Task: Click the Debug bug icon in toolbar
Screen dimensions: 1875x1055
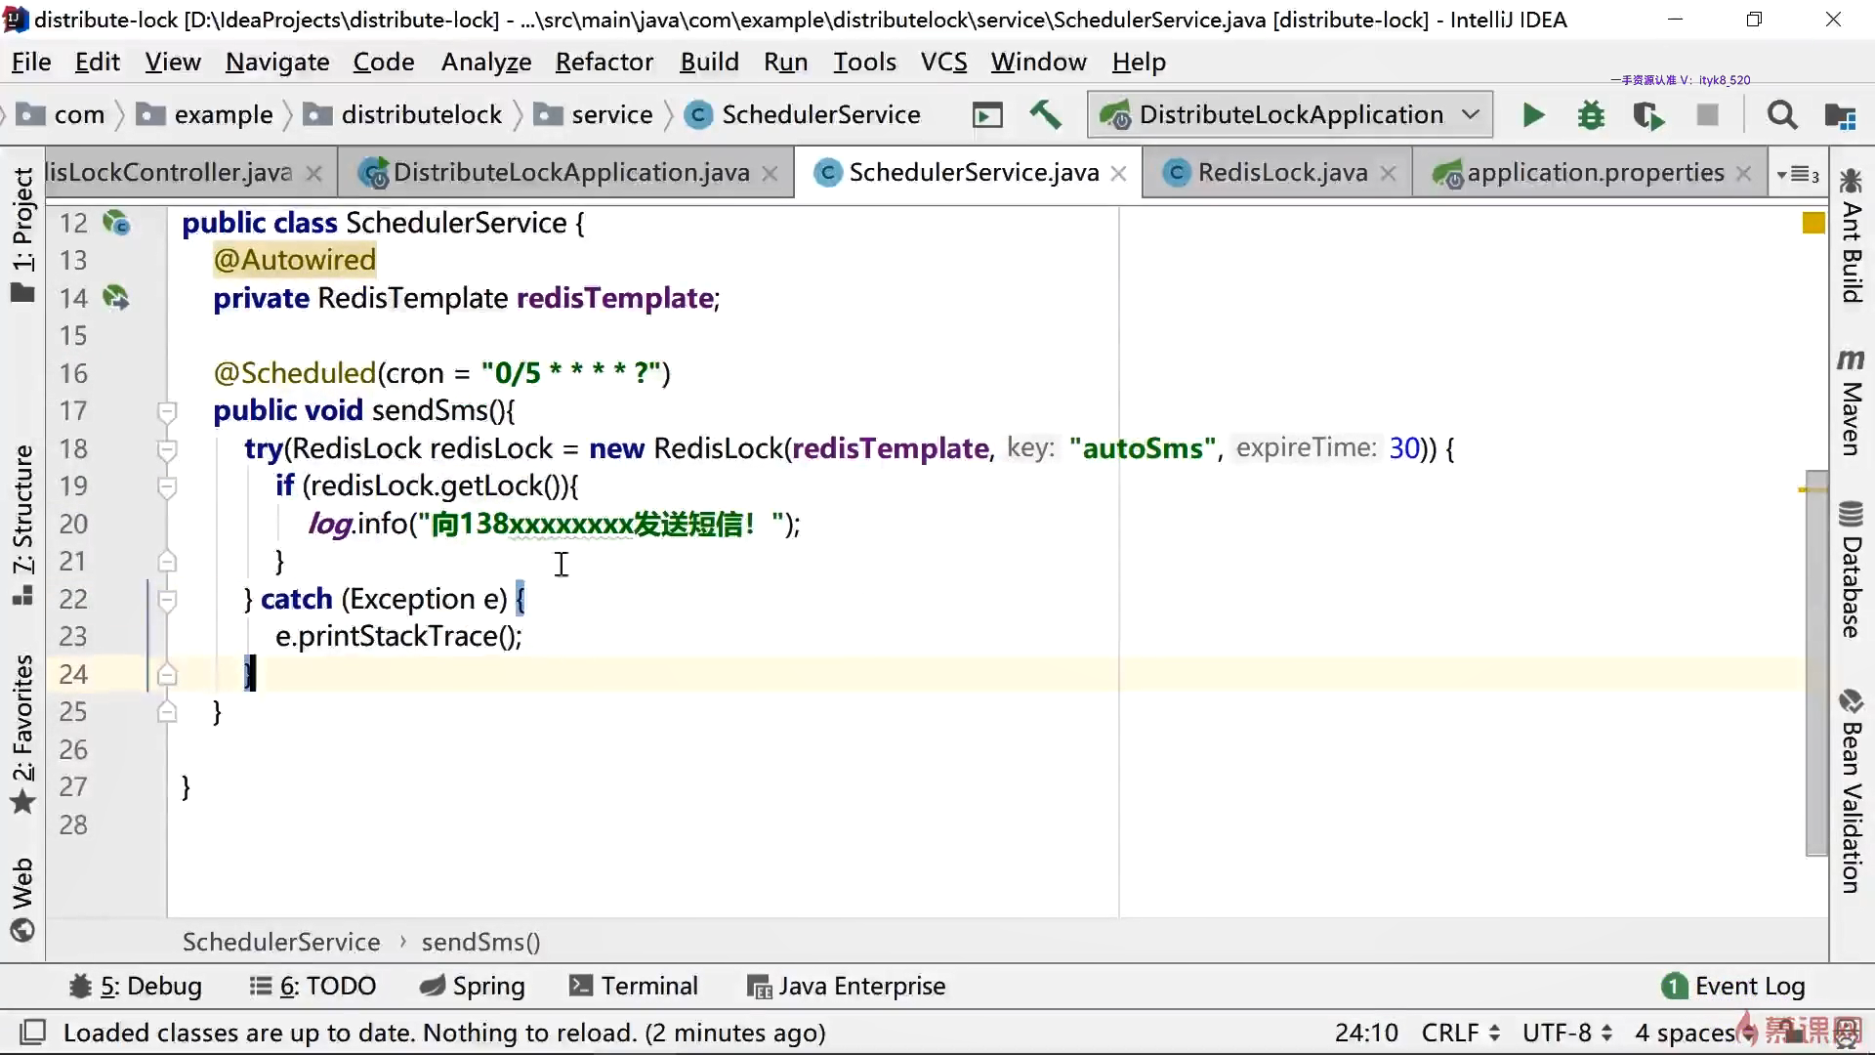Action: point(1591,115)
